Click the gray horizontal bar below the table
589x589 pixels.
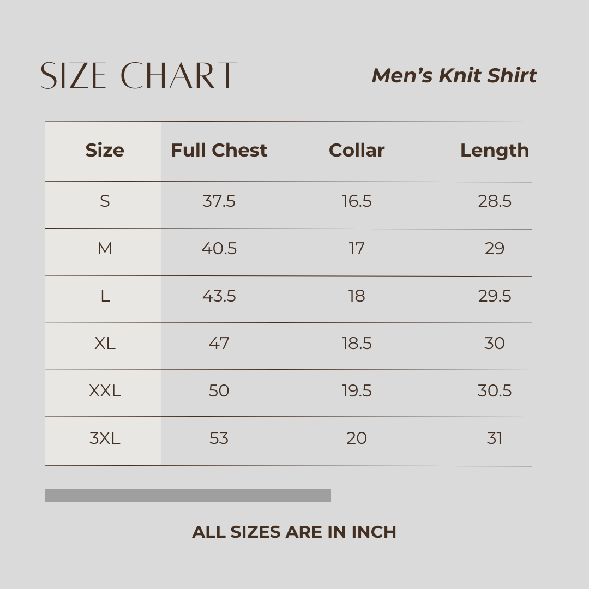tap(188, 495)
